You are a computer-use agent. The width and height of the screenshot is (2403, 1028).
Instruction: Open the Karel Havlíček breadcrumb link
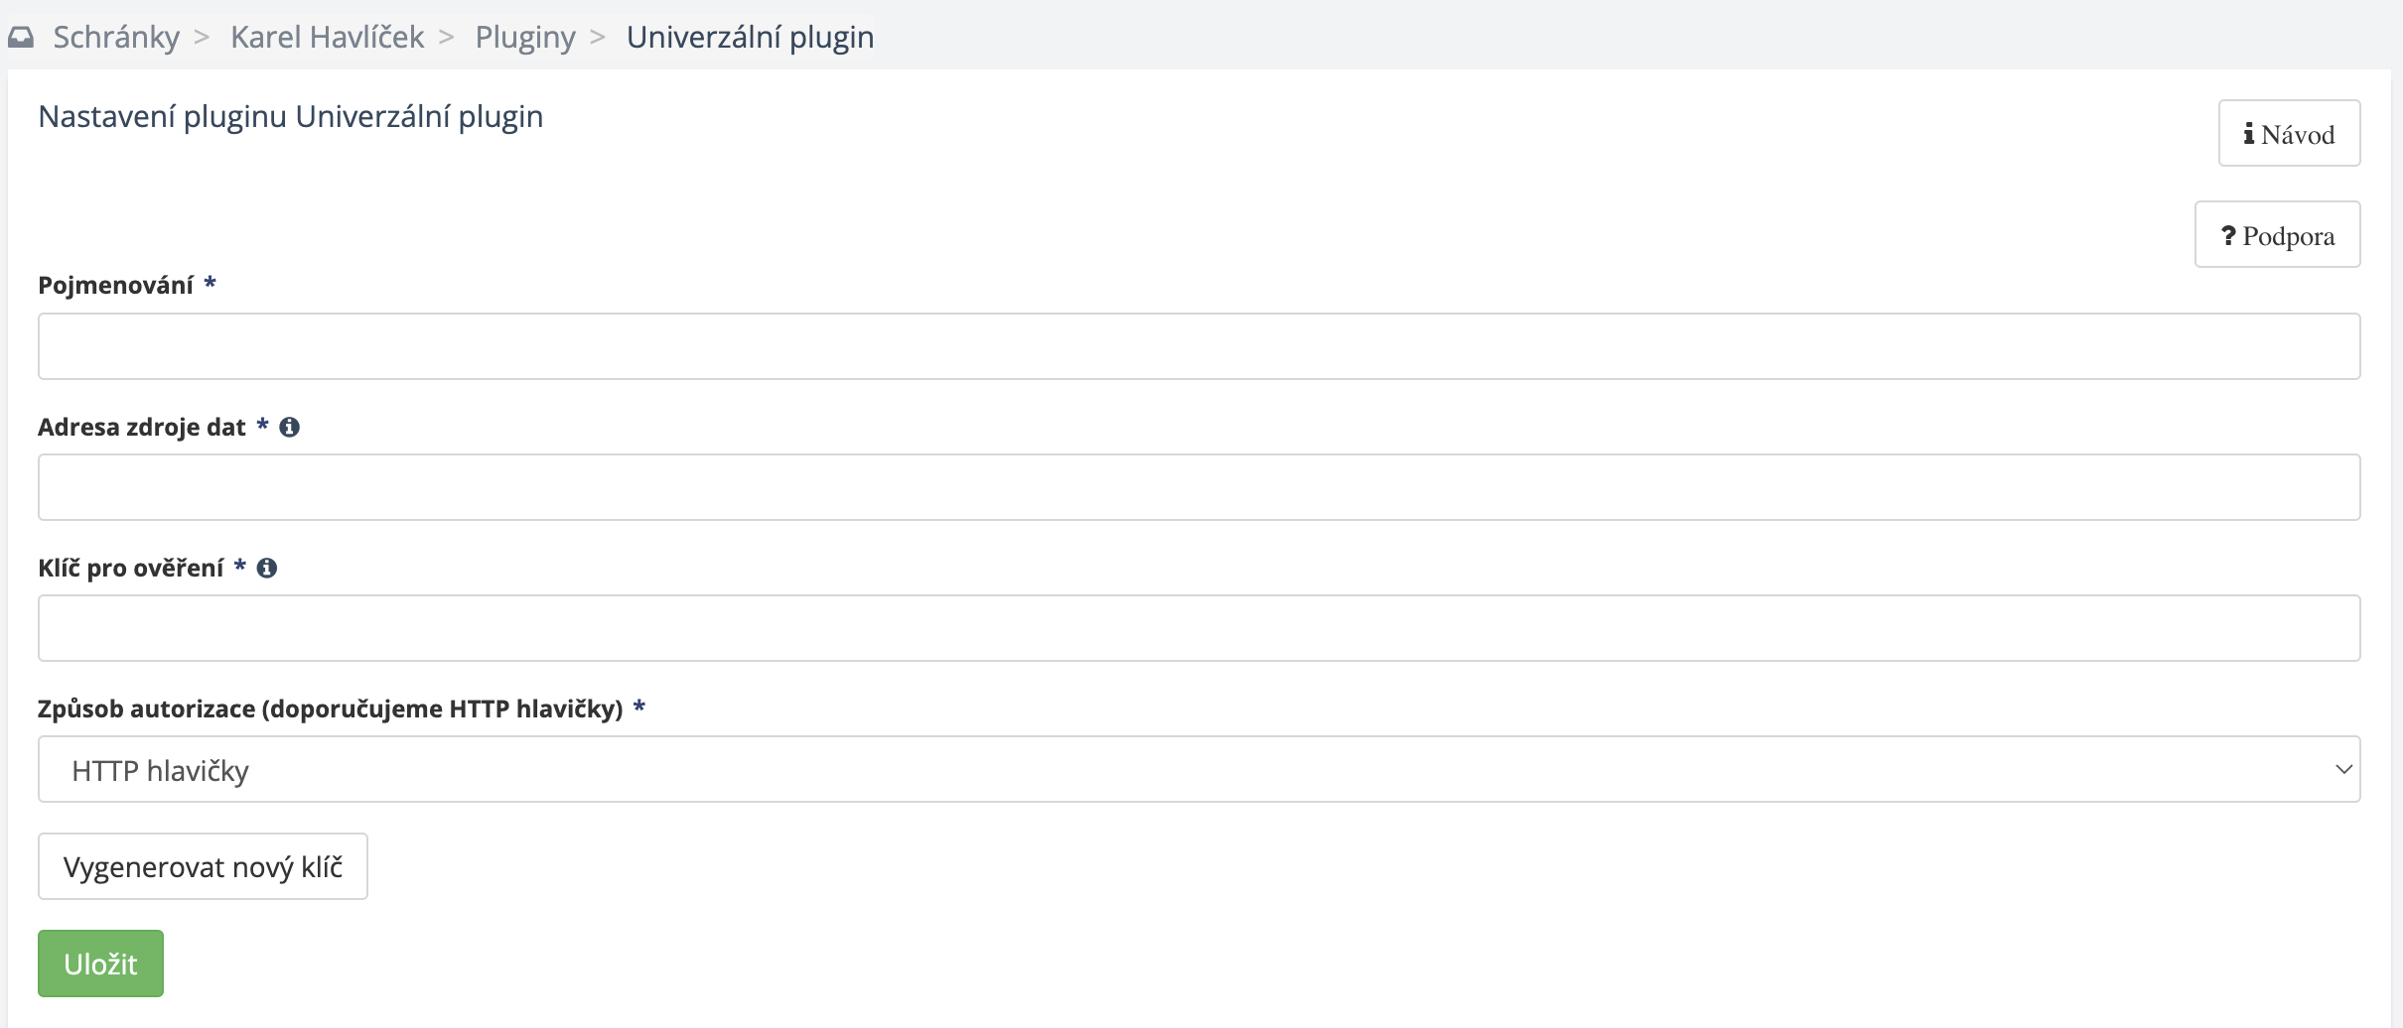tap(327, 38)
